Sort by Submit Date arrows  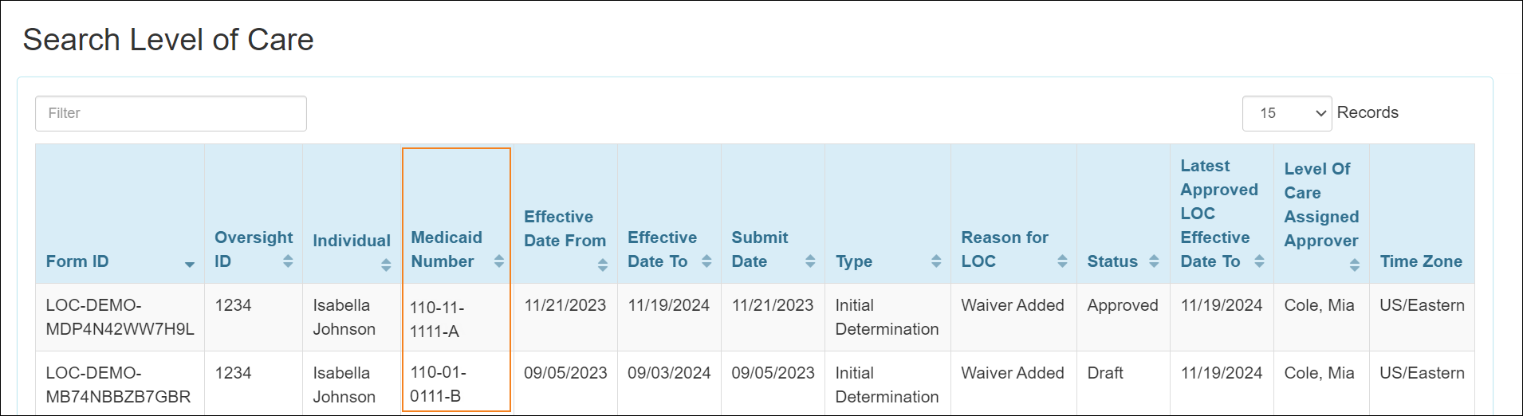(x=810, y=261)
